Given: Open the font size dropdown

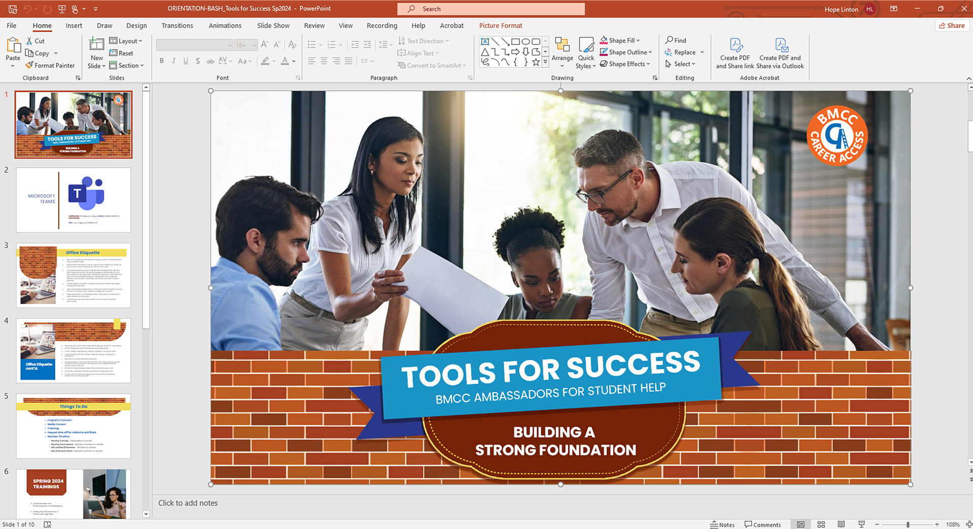Looking at the screenshot, I should [254, 45].
